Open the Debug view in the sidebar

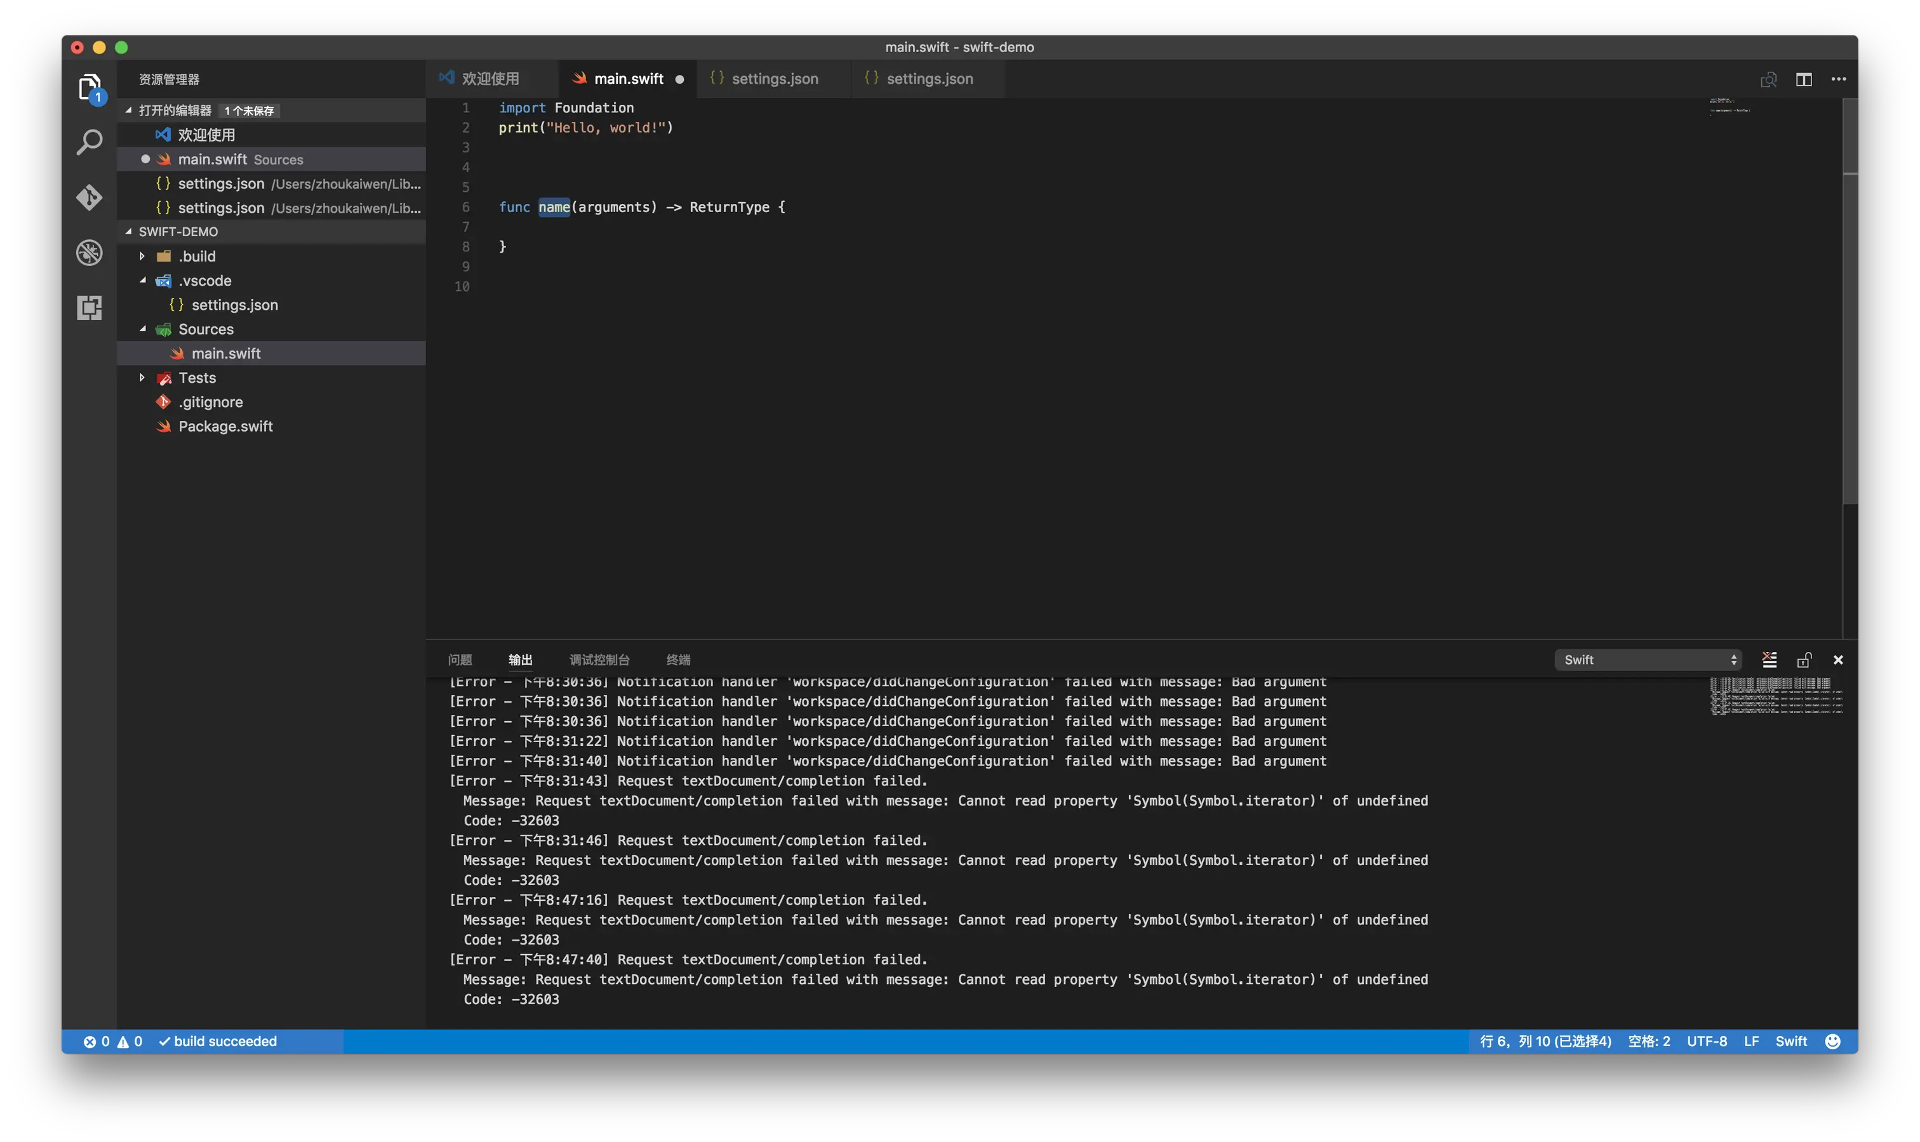(x=90, y=253)
